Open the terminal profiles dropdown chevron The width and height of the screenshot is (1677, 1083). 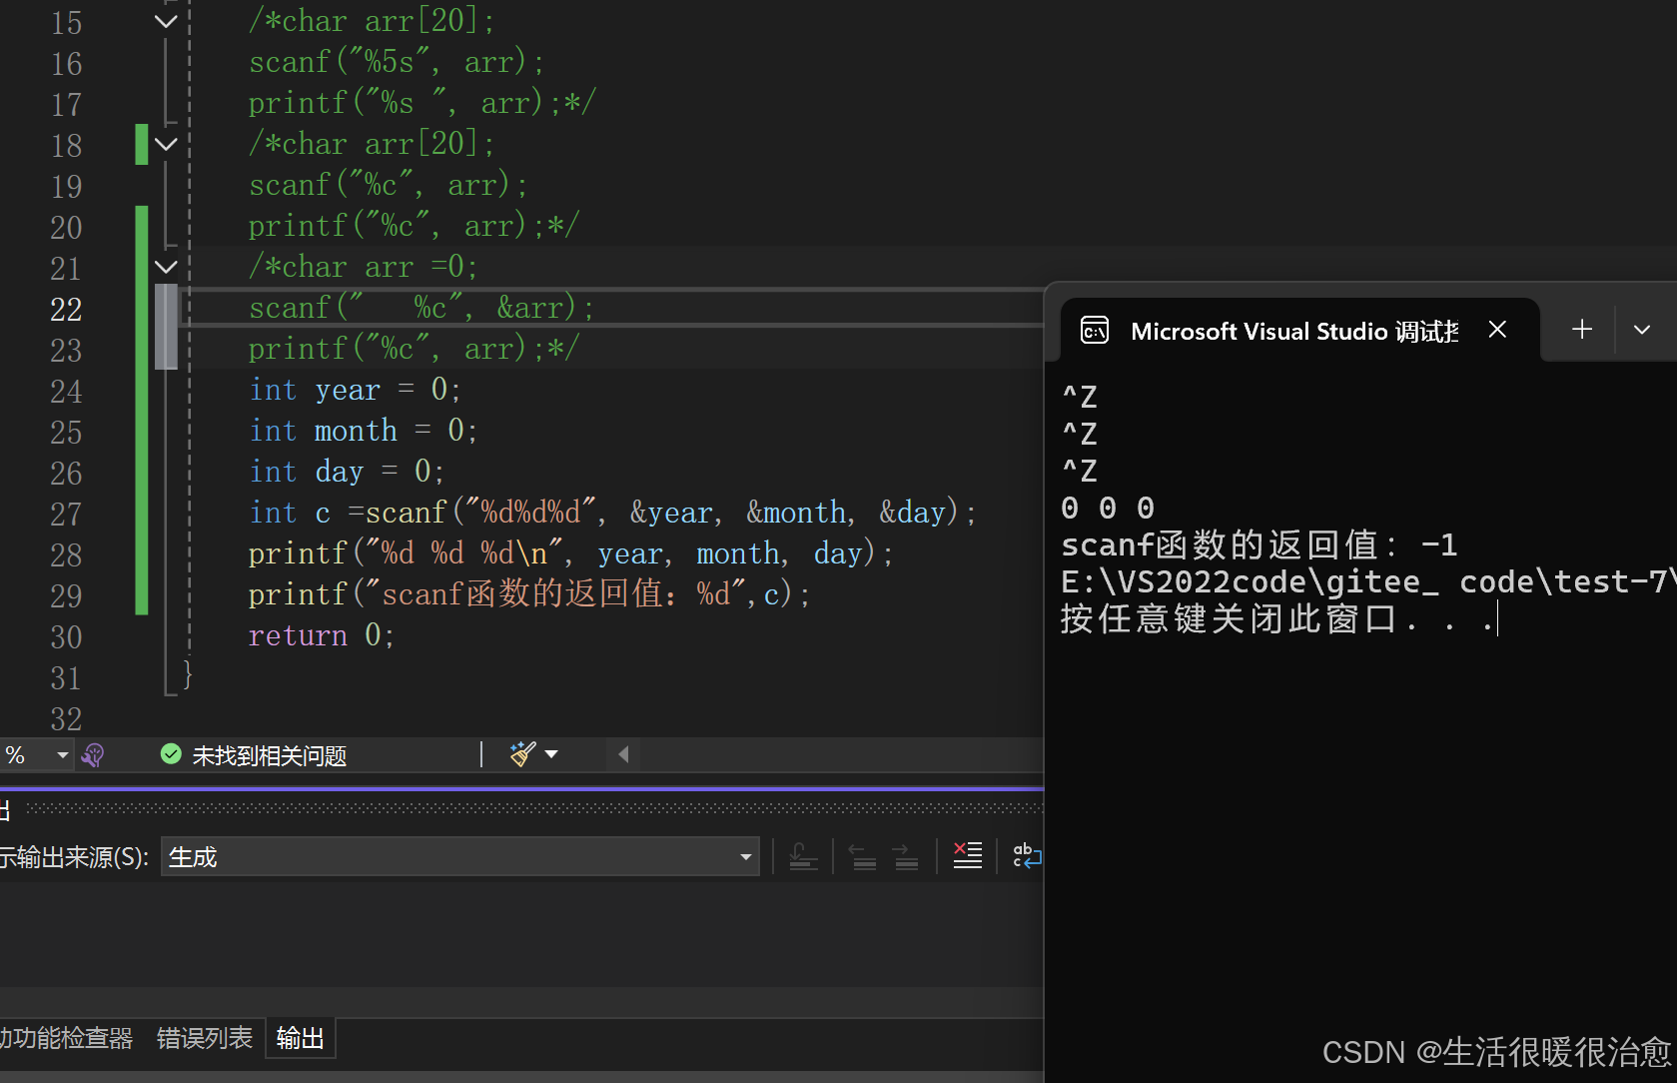1642,330
